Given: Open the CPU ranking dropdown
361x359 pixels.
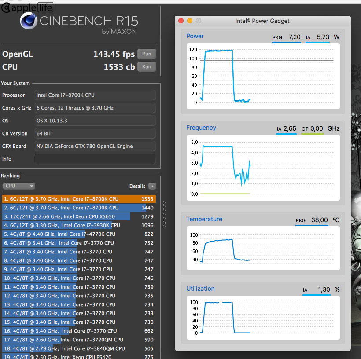Looking at the screenshot, I should pos(19,186).
